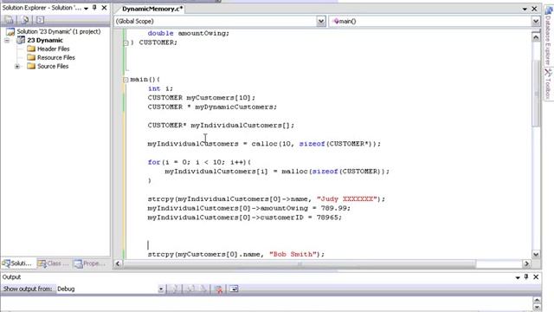554x312 pixels.
Task: Open the Database Explorer side tab
Action: [548, 36]
